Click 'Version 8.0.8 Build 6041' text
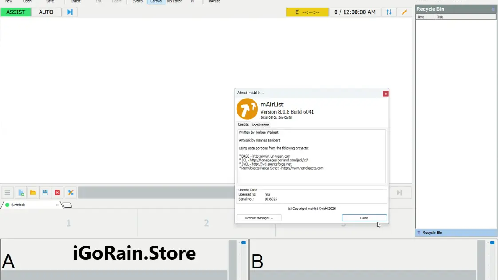Image resolution: width=498 pixels, height=280 pixels. 287,112
